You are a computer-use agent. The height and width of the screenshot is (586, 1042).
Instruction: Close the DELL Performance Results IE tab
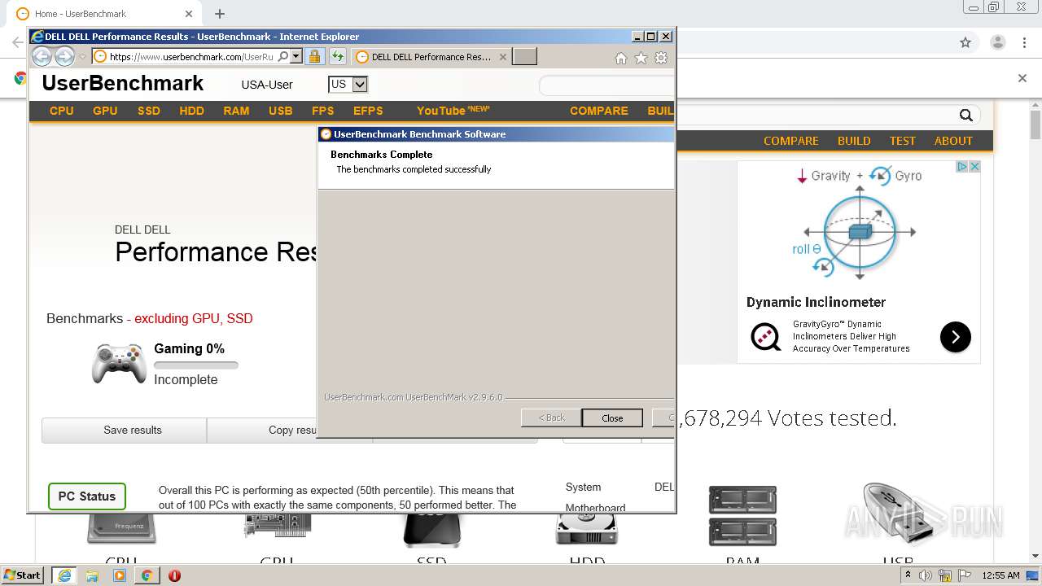tap(502, 57)
